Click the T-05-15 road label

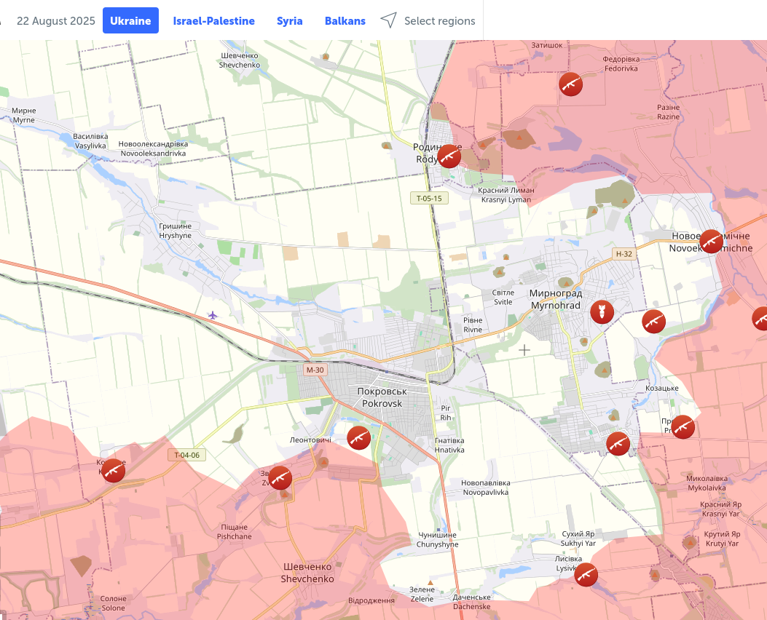click(x=429, y=199)
